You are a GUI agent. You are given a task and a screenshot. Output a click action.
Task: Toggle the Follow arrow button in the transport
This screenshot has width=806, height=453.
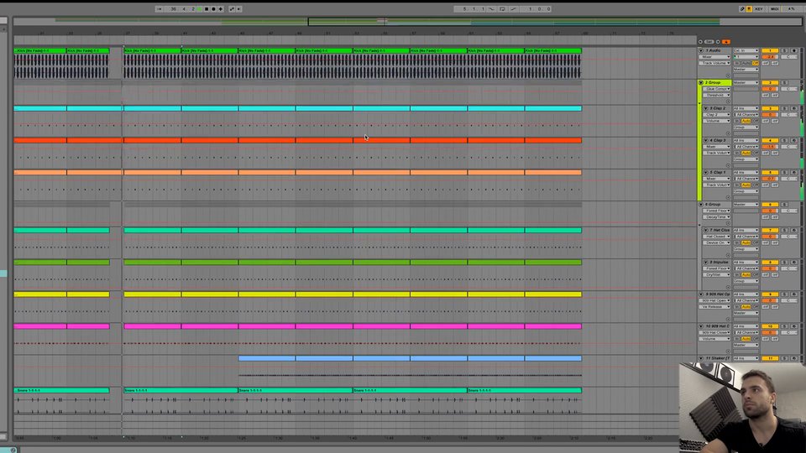pyautogui.click(x=160, y=8)
